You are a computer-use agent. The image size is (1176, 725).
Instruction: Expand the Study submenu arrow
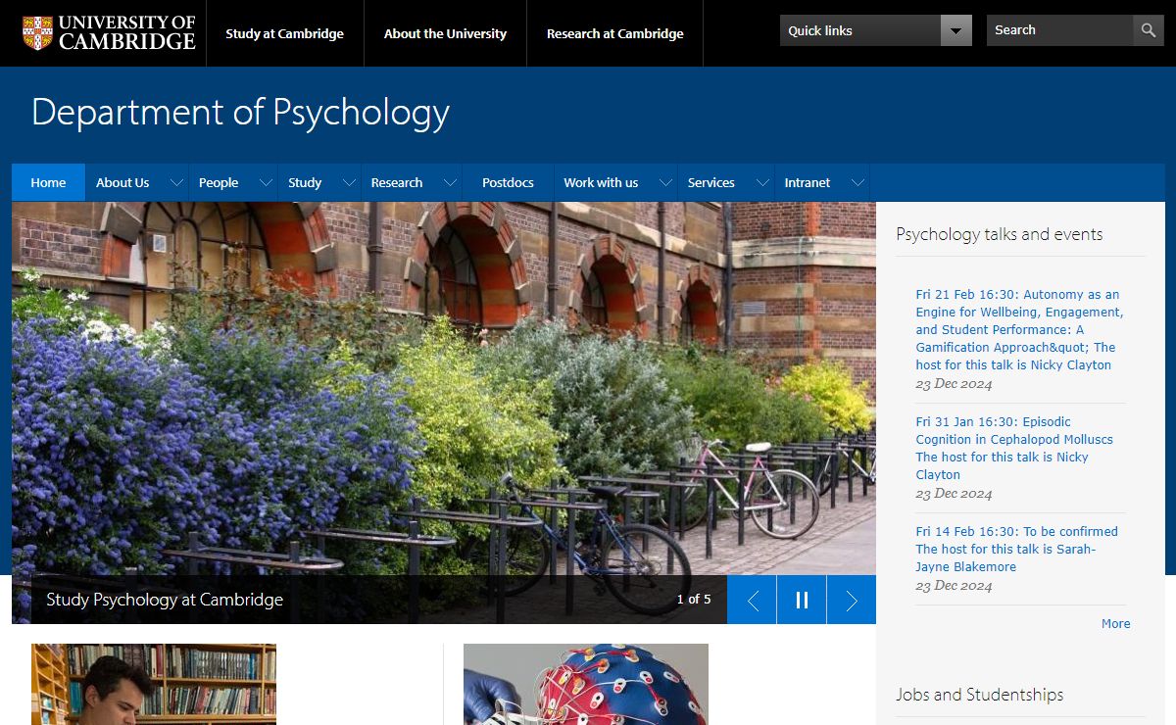[349, 182]
